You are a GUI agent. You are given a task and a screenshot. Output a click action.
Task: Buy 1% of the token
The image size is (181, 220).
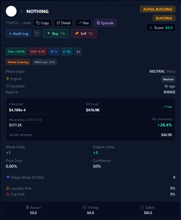[x=56, y=33]
